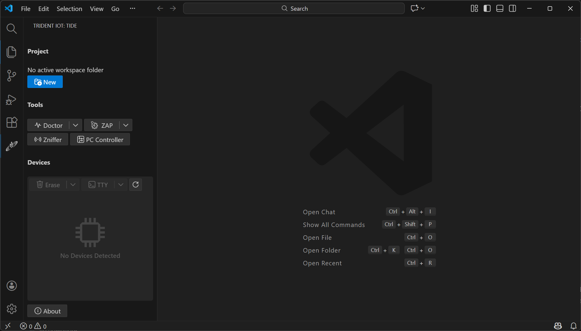
Task: Toggle the bottom panel
Action: point(500,8)
